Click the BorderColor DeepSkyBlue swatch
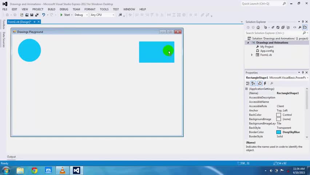 (x=279, y=132)
